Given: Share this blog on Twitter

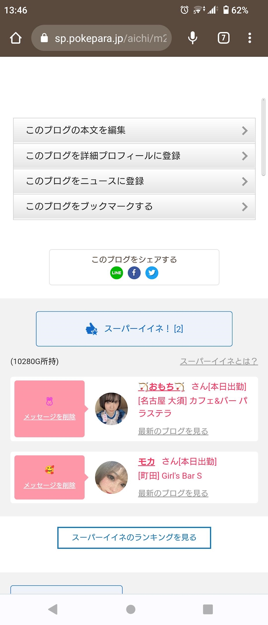Looking at the screenshot, I should tap(152, 273).
